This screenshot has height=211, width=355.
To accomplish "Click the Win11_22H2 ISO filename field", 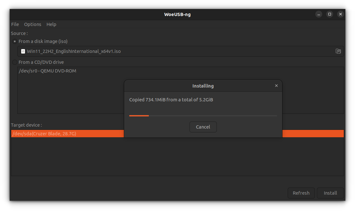I will [128, 51].
